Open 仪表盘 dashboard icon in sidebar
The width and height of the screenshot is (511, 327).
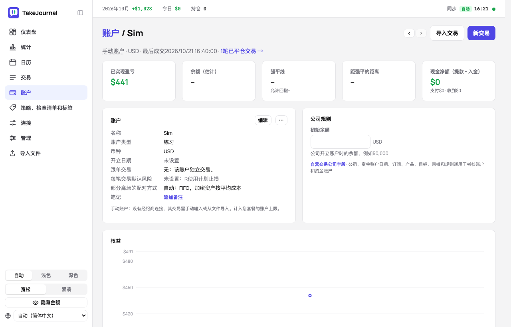(13, 32)
